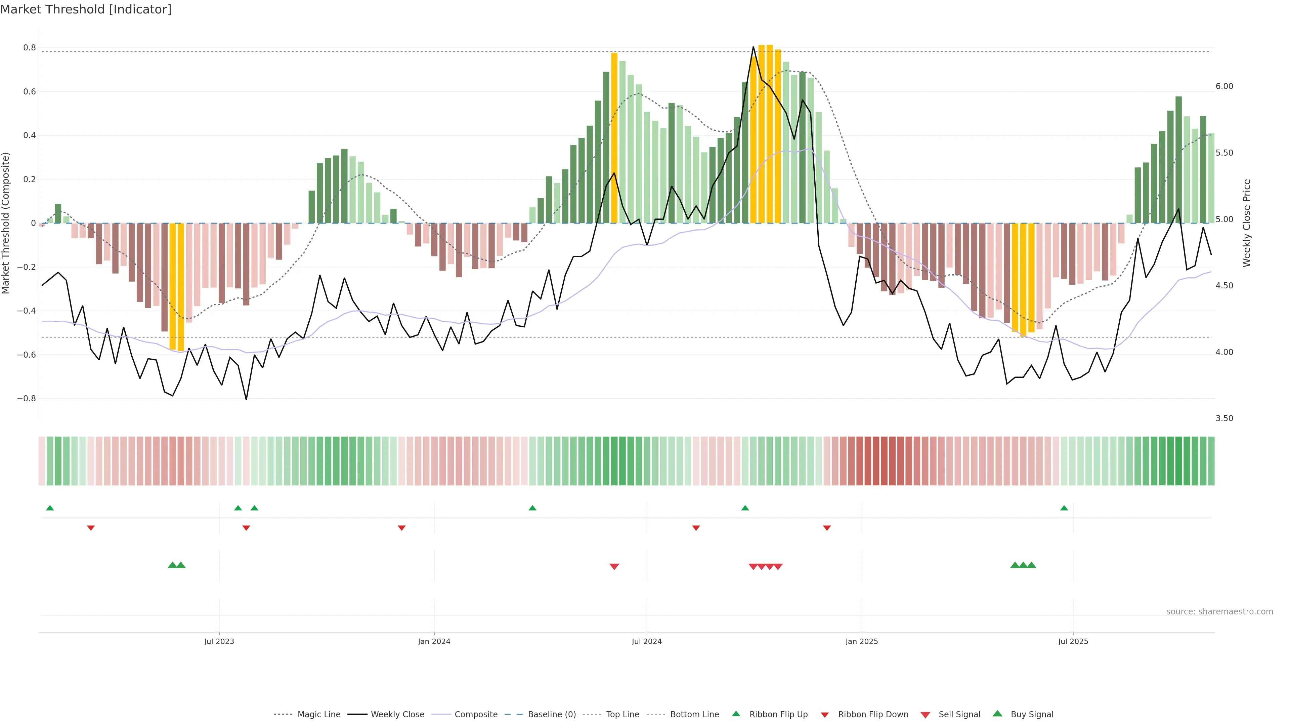This screenshot has width=1290, height=726.
Task: Click the Ribbon Flip Up marker before Jul 2025
Action: click(x=1064, y=508)
